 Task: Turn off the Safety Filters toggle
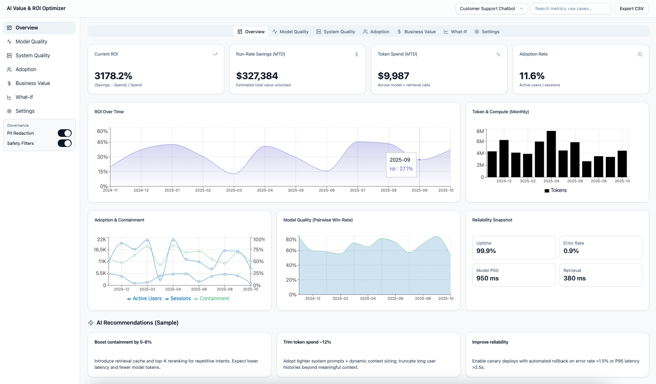pyautogui.click(x=65, y=143)
